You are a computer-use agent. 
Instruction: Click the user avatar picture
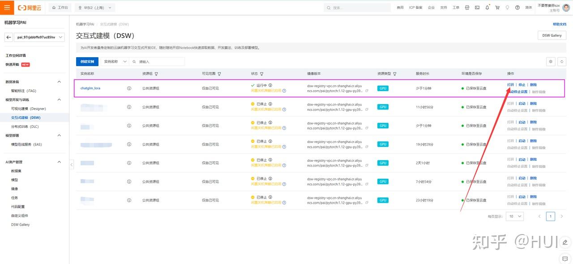click(566, 8)
